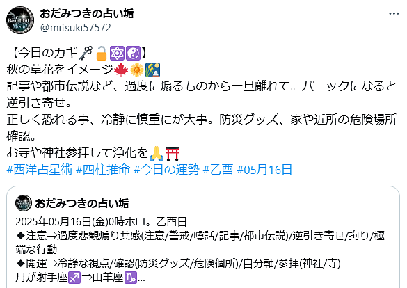
Task: Open the three-dot more options menu
Action: click(x=394, y=14)
